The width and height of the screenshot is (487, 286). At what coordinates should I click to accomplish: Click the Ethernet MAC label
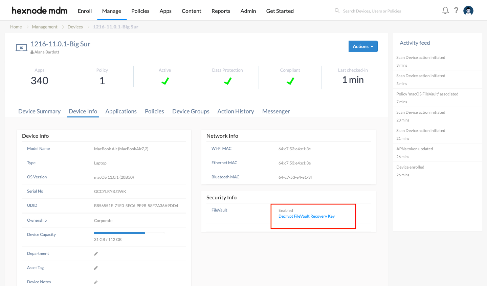(x=224, y=163)
